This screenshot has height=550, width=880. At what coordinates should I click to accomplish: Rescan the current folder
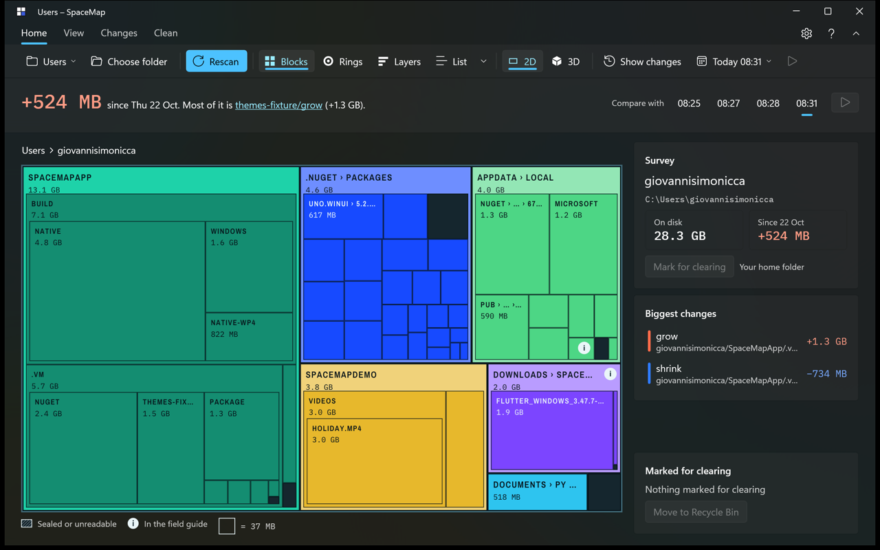216,61
